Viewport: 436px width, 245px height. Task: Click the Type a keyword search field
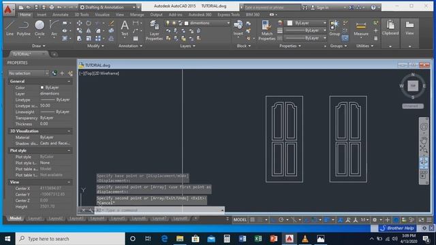point(272,7)
